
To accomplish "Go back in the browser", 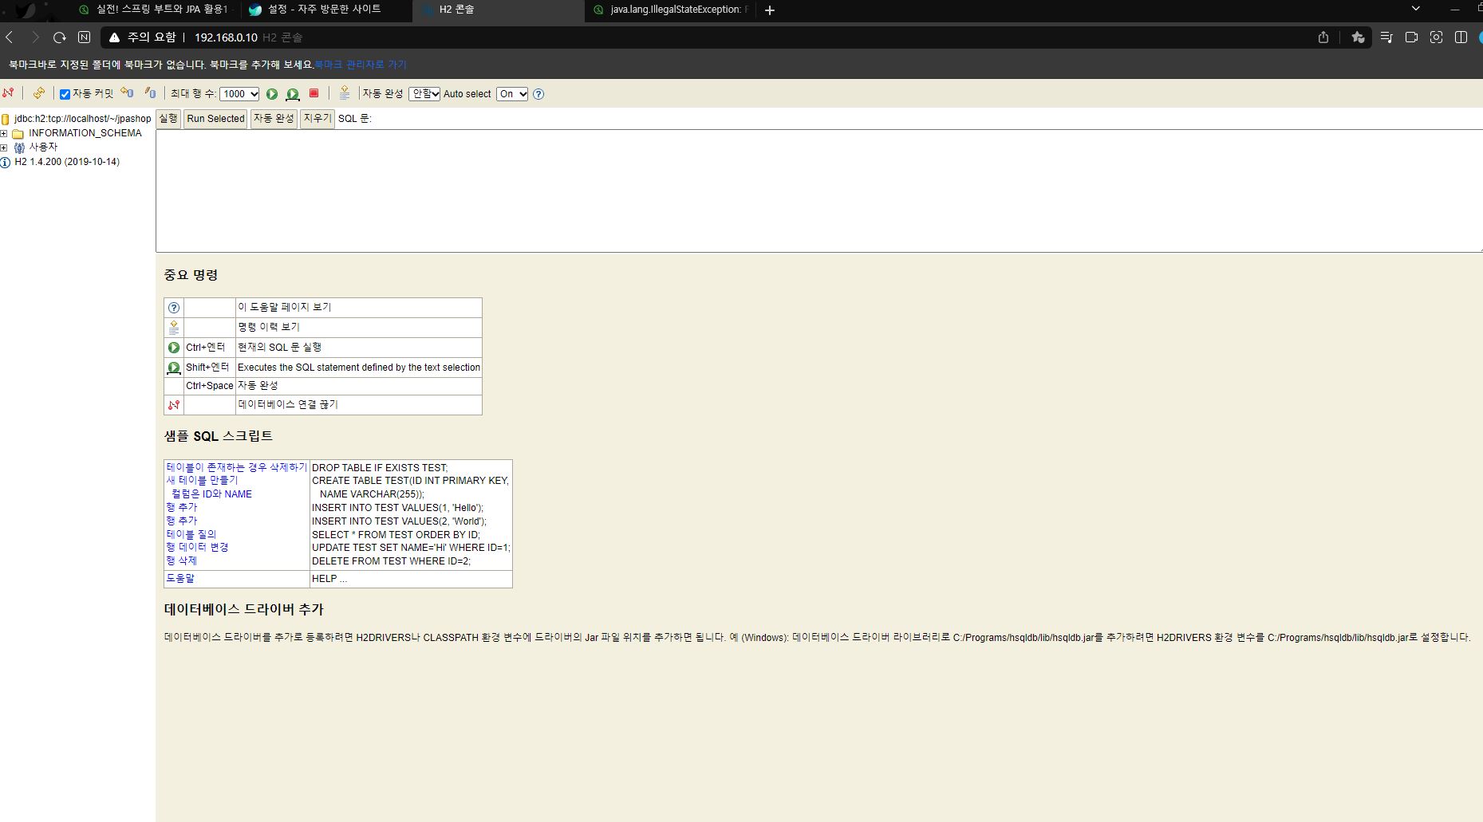I will coord(10,37).
